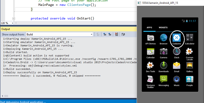Viewport: 204px width, 103px height.
Task: Click the editor horizontal scrollbar left arrow
Action: [16, 23]
